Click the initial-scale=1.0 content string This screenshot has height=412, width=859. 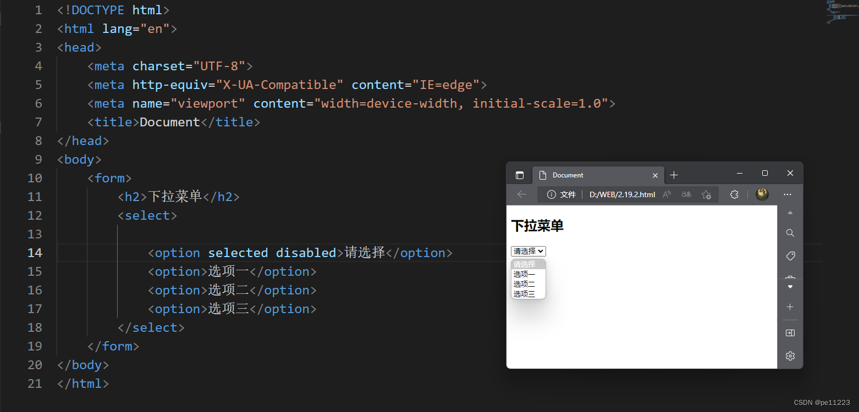coord(537,103)
